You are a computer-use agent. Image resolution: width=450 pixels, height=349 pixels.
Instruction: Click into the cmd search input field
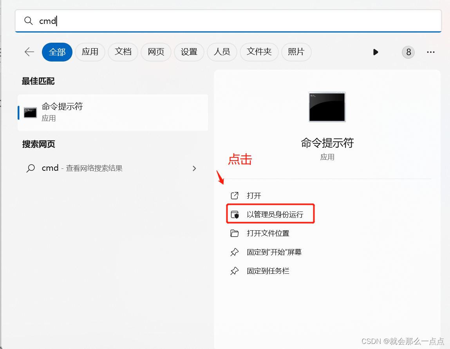228,21
